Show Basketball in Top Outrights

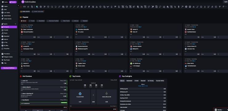pyautogui.click(x=129, y=81)
